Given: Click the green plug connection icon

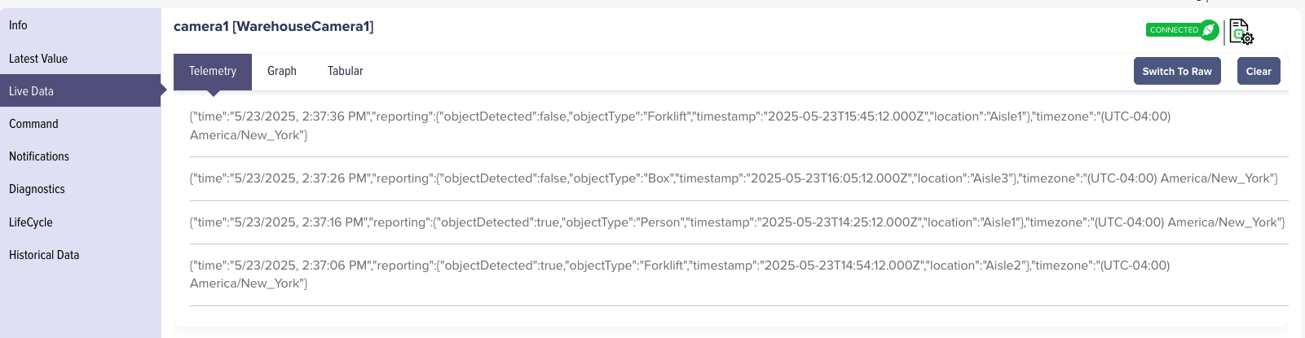Looking at the screenshot, I should click(1209, 30).
